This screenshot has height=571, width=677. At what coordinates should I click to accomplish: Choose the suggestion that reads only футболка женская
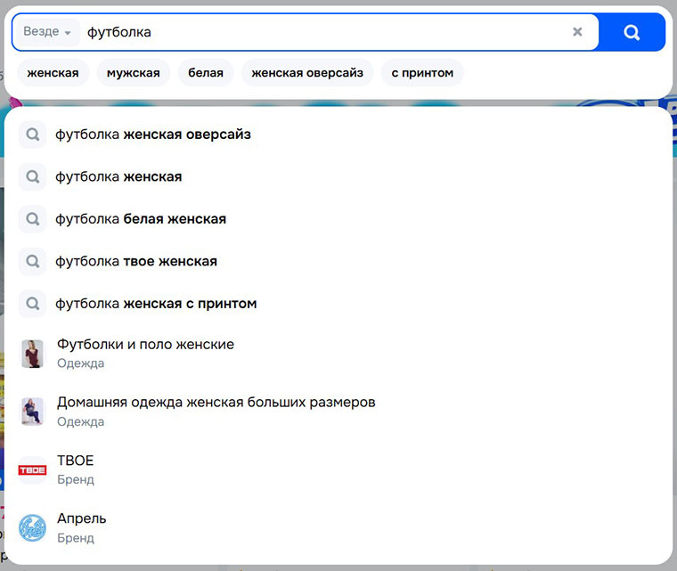click(338, 176)
